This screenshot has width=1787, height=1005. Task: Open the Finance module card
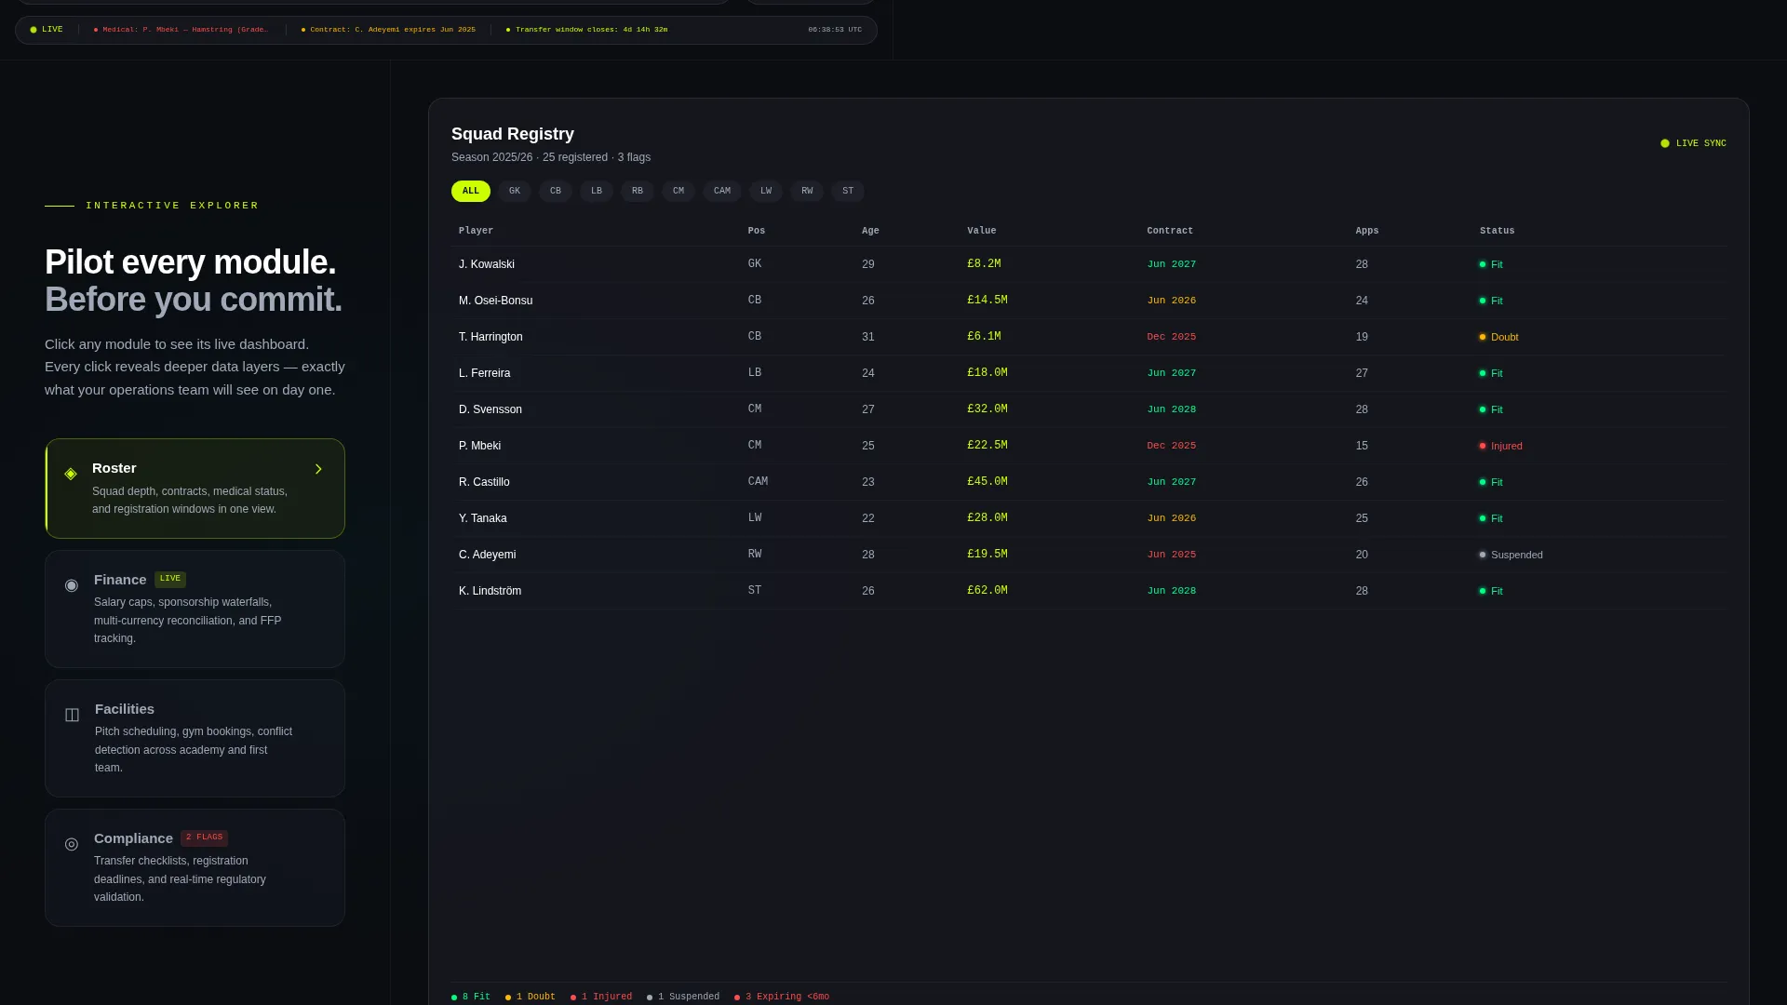coord(195,609)
